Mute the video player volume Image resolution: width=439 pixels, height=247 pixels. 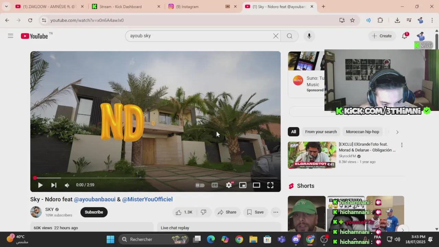(x=67, y=185)
